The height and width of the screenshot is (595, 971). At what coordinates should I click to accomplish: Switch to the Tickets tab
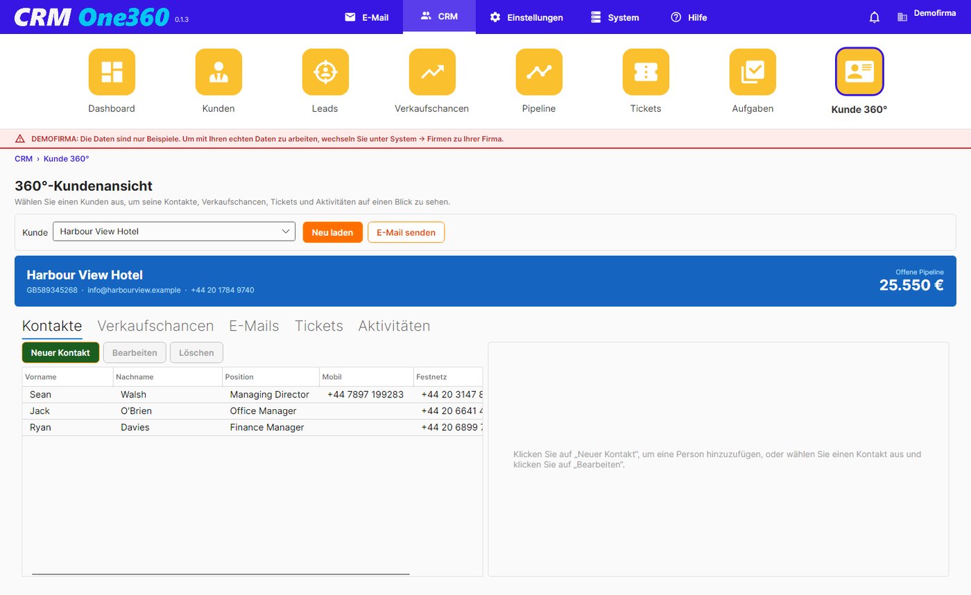pos(318,326)
